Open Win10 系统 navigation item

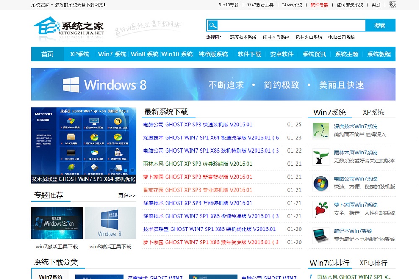(x=177, y=54)
